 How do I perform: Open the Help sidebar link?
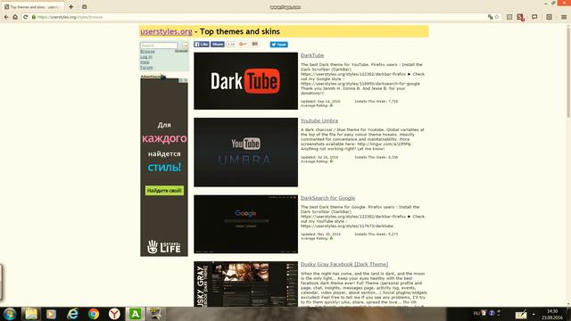click(x=145, y=62)
